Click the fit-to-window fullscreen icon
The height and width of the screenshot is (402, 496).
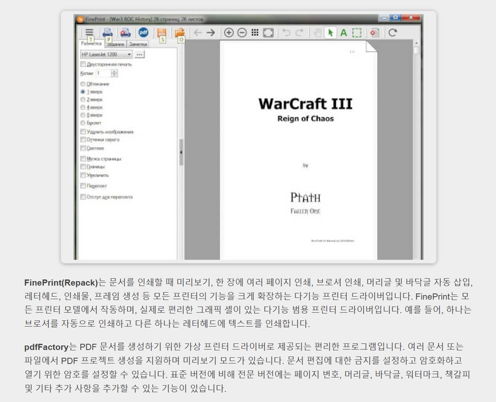(x=268, y=33)
